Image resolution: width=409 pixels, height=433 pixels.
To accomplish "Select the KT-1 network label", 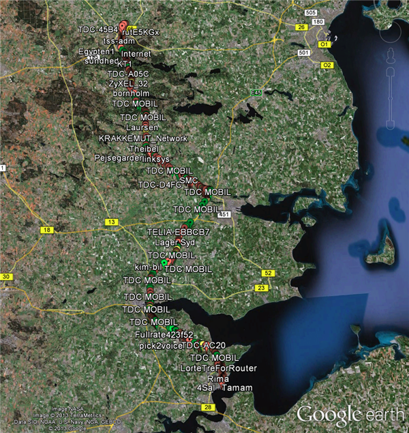I will point(125,64).
